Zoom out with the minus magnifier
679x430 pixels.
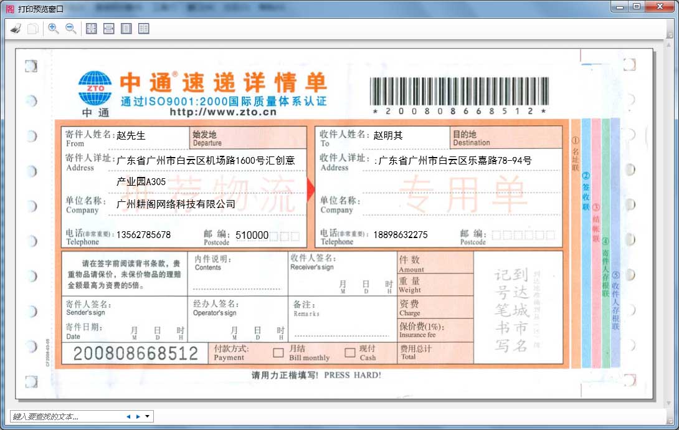click(x=70, y=29)
